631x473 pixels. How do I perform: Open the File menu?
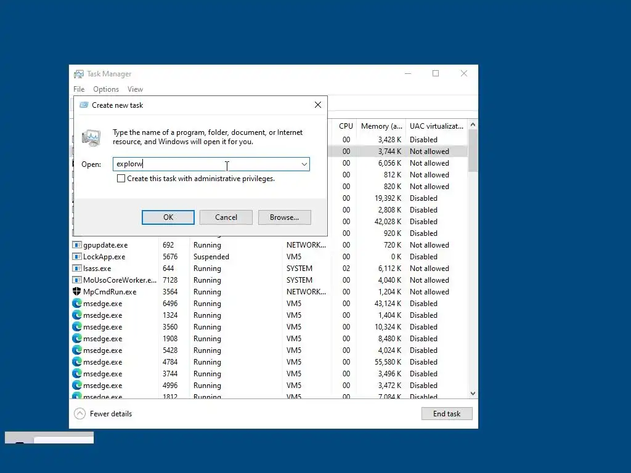tap(79, 89)
